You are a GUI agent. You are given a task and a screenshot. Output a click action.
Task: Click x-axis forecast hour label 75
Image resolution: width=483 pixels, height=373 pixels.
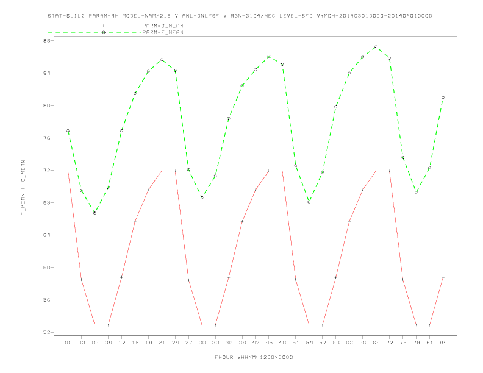[403, 343]
